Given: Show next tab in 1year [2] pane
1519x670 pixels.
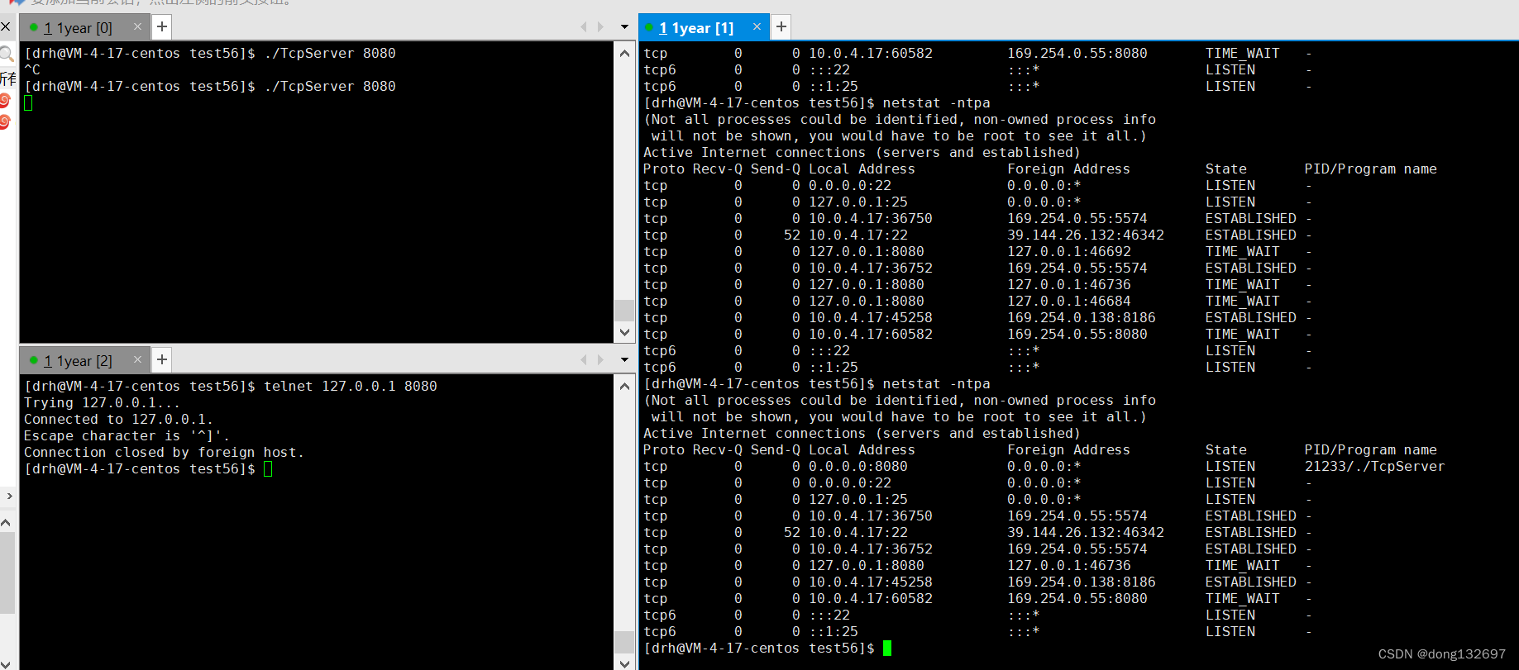Looking at the screenshot, I should 600,359.
